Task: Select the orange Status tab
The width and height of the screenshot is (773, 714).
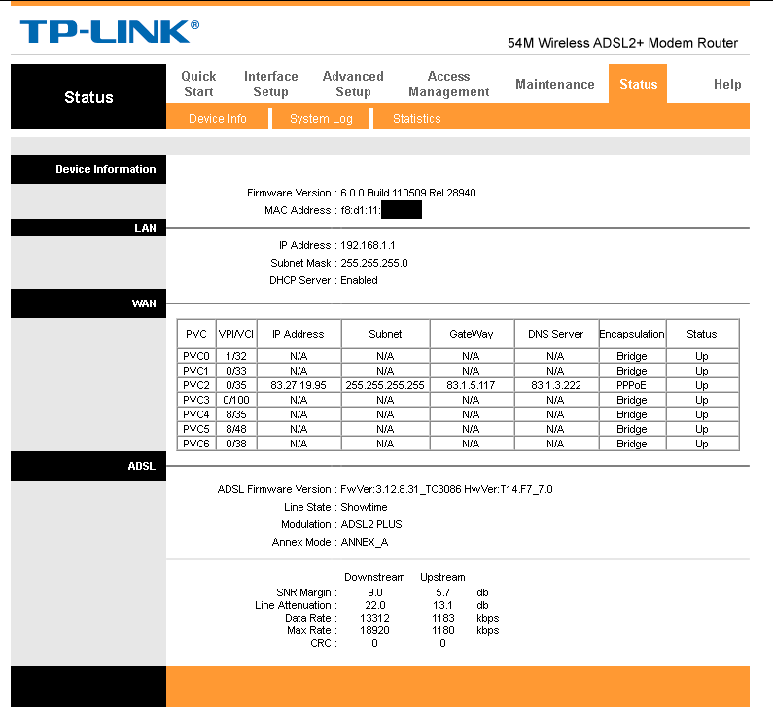Action: click(638, 84)
